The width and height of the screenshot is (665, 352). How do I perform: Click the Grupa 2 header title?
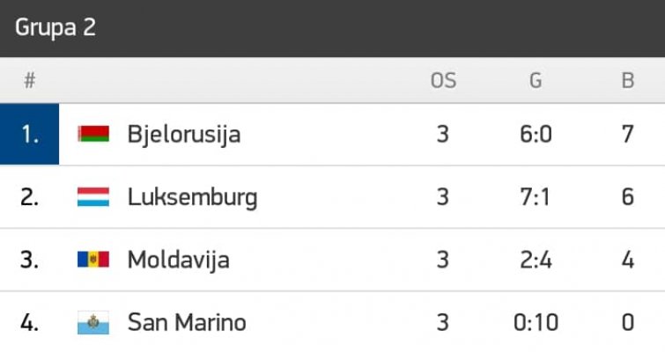tap(55, 27)
